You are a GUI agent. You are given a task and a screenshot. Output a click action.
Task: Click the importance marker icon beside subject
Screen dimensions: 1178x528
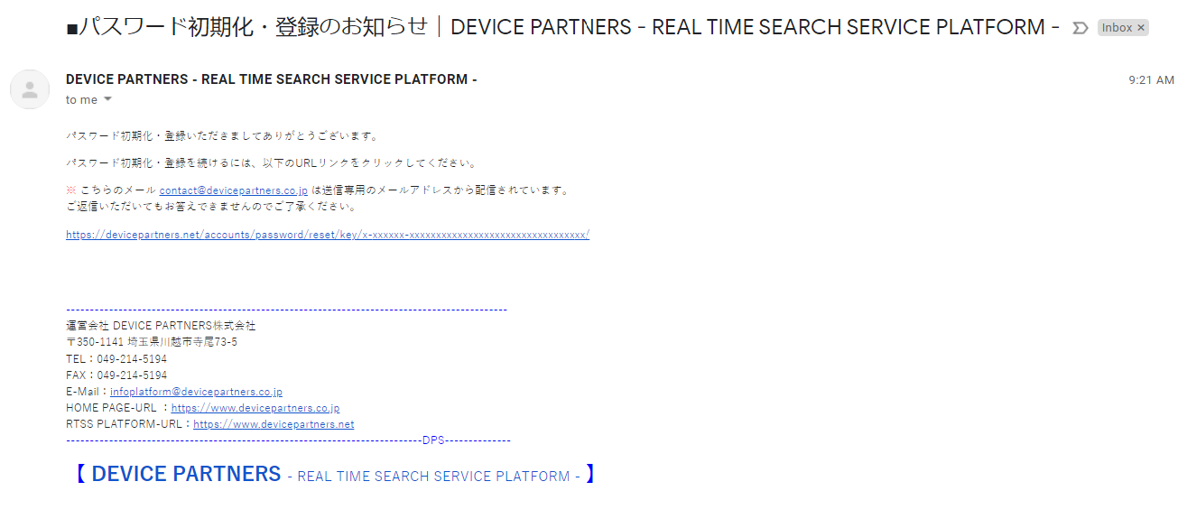click(1080, 28)
